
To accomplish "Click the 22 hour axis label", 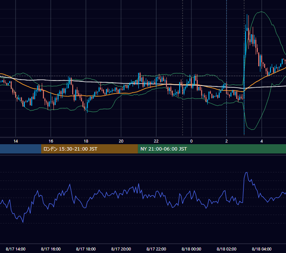I will point(156,141).
